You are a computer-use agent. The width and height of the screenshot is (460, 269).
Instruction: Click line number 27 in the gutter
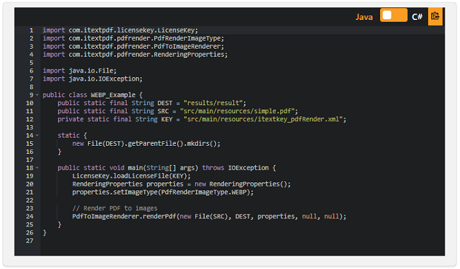click(29, 241)
